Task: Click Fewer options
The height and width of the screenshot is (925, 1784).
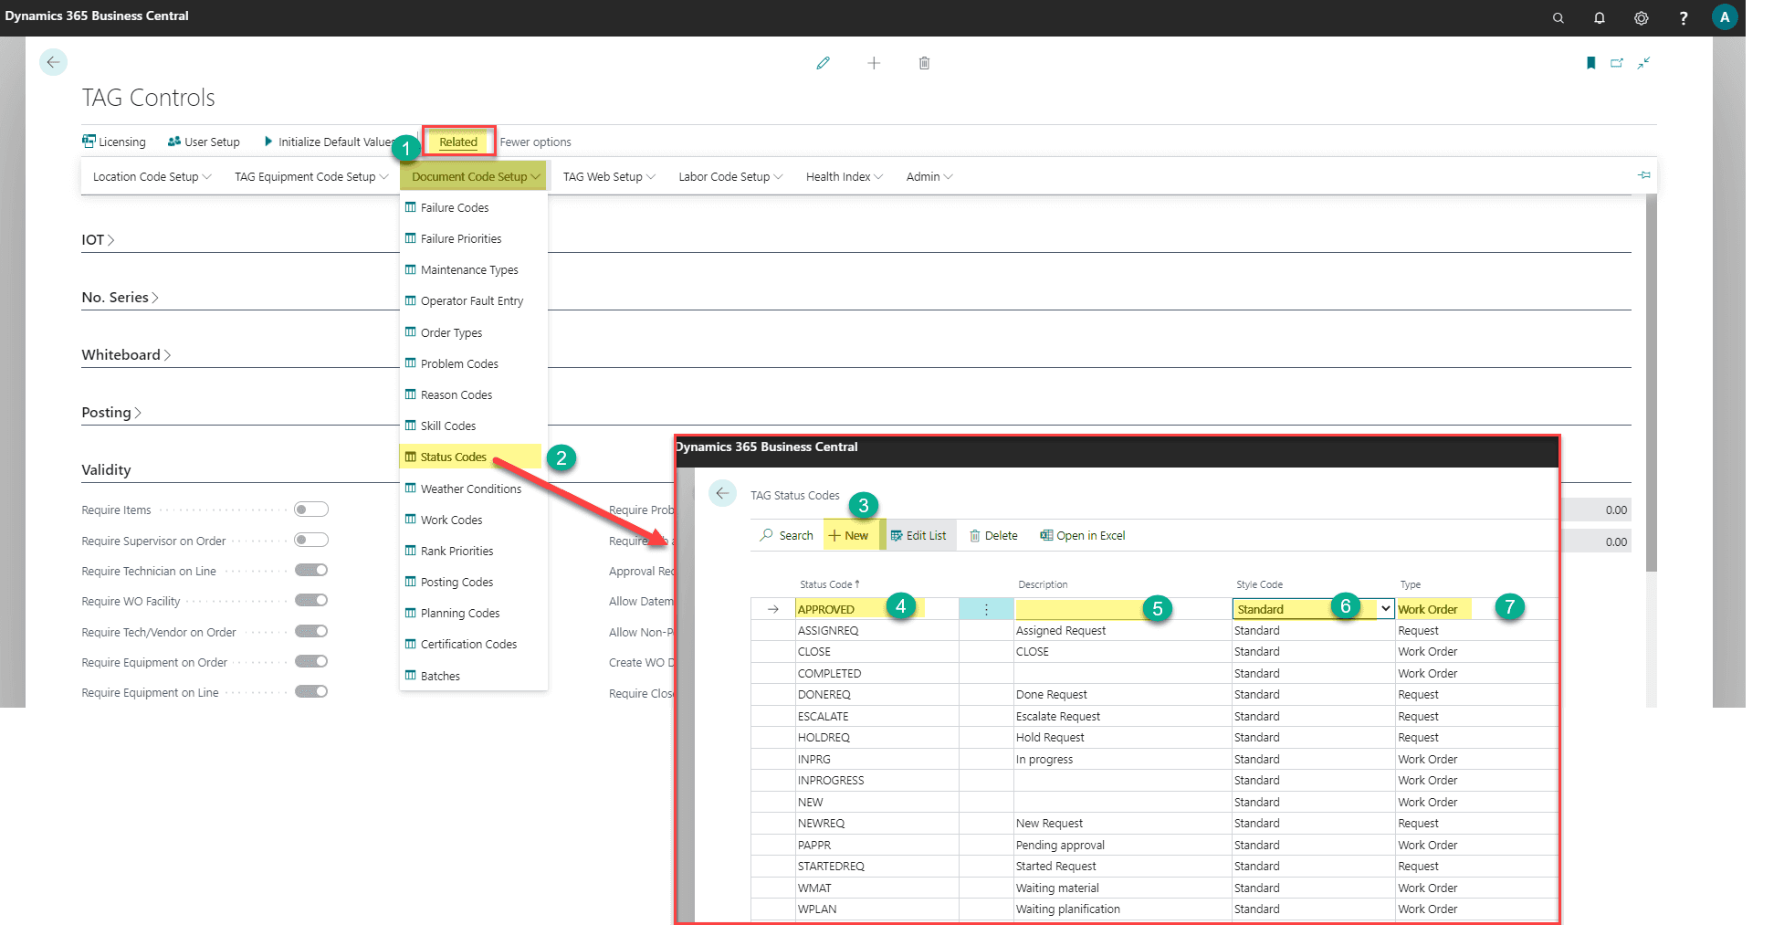Action: tap(535, 142)
